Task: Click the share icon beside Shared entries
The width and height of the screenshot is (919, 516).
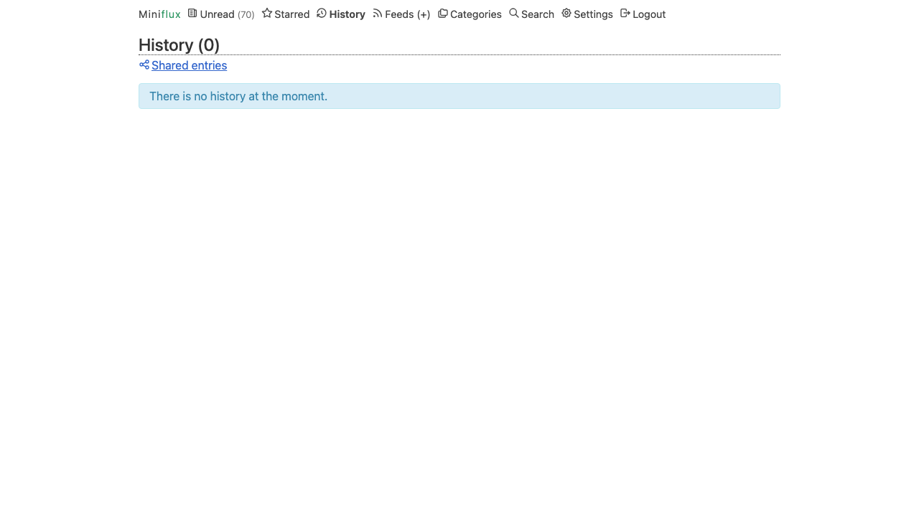Action: 144,64
